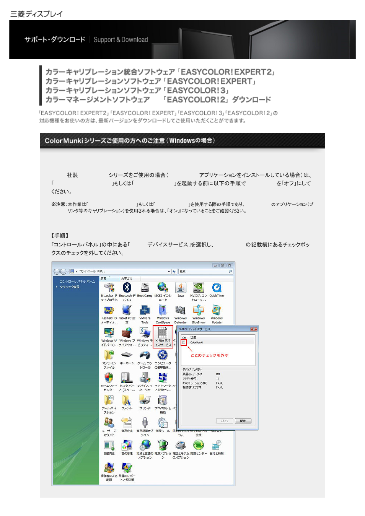This screenshot has width=365, height=516.
Task: Open the iSCSI initiator icon
Action: 163,292
